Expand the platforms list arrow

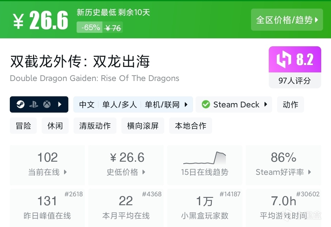[x=60, y=105]
